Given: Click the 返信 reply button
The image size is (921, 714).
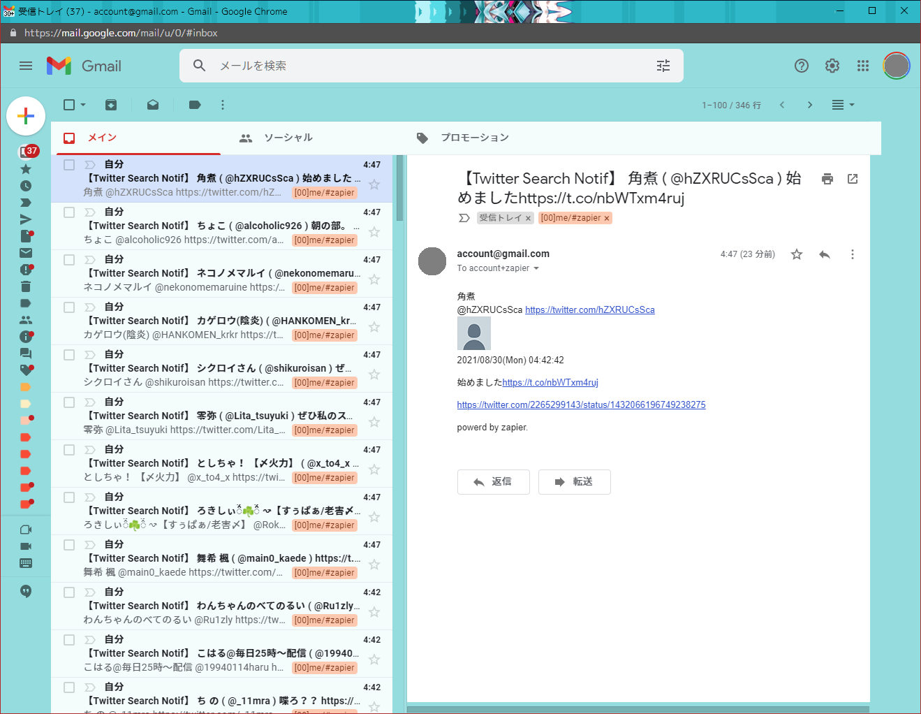Looking at the screenshot, I should (x=494, y=482).
